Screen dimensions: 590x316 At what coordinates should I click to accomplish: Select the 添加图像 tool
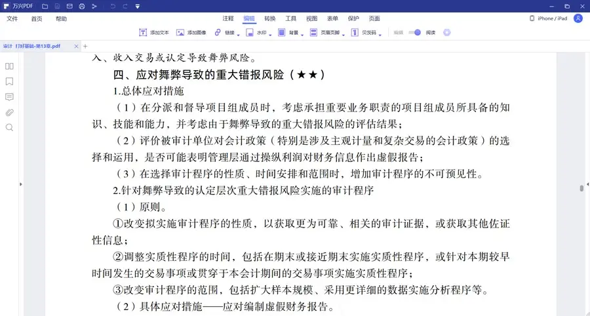coord(191,33)
